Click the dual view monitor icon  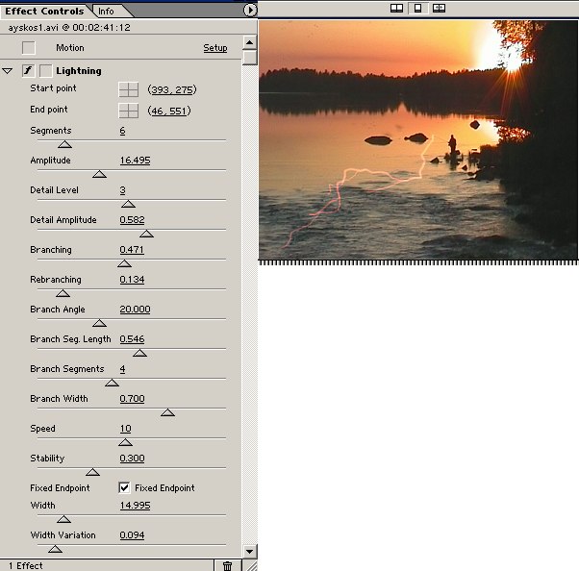(396, 8)
